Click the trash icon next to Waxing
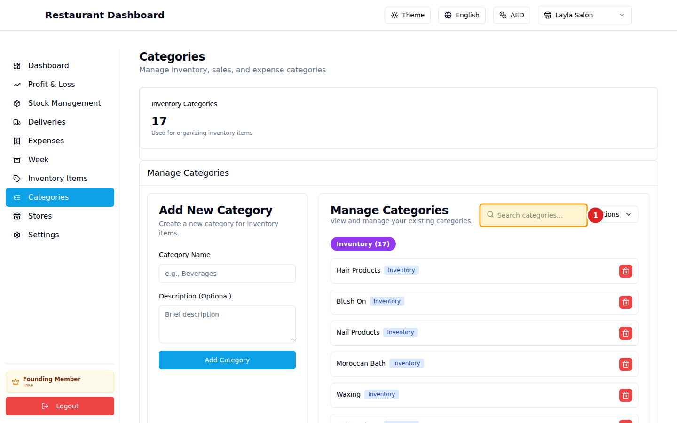 [x=625, y=395]
